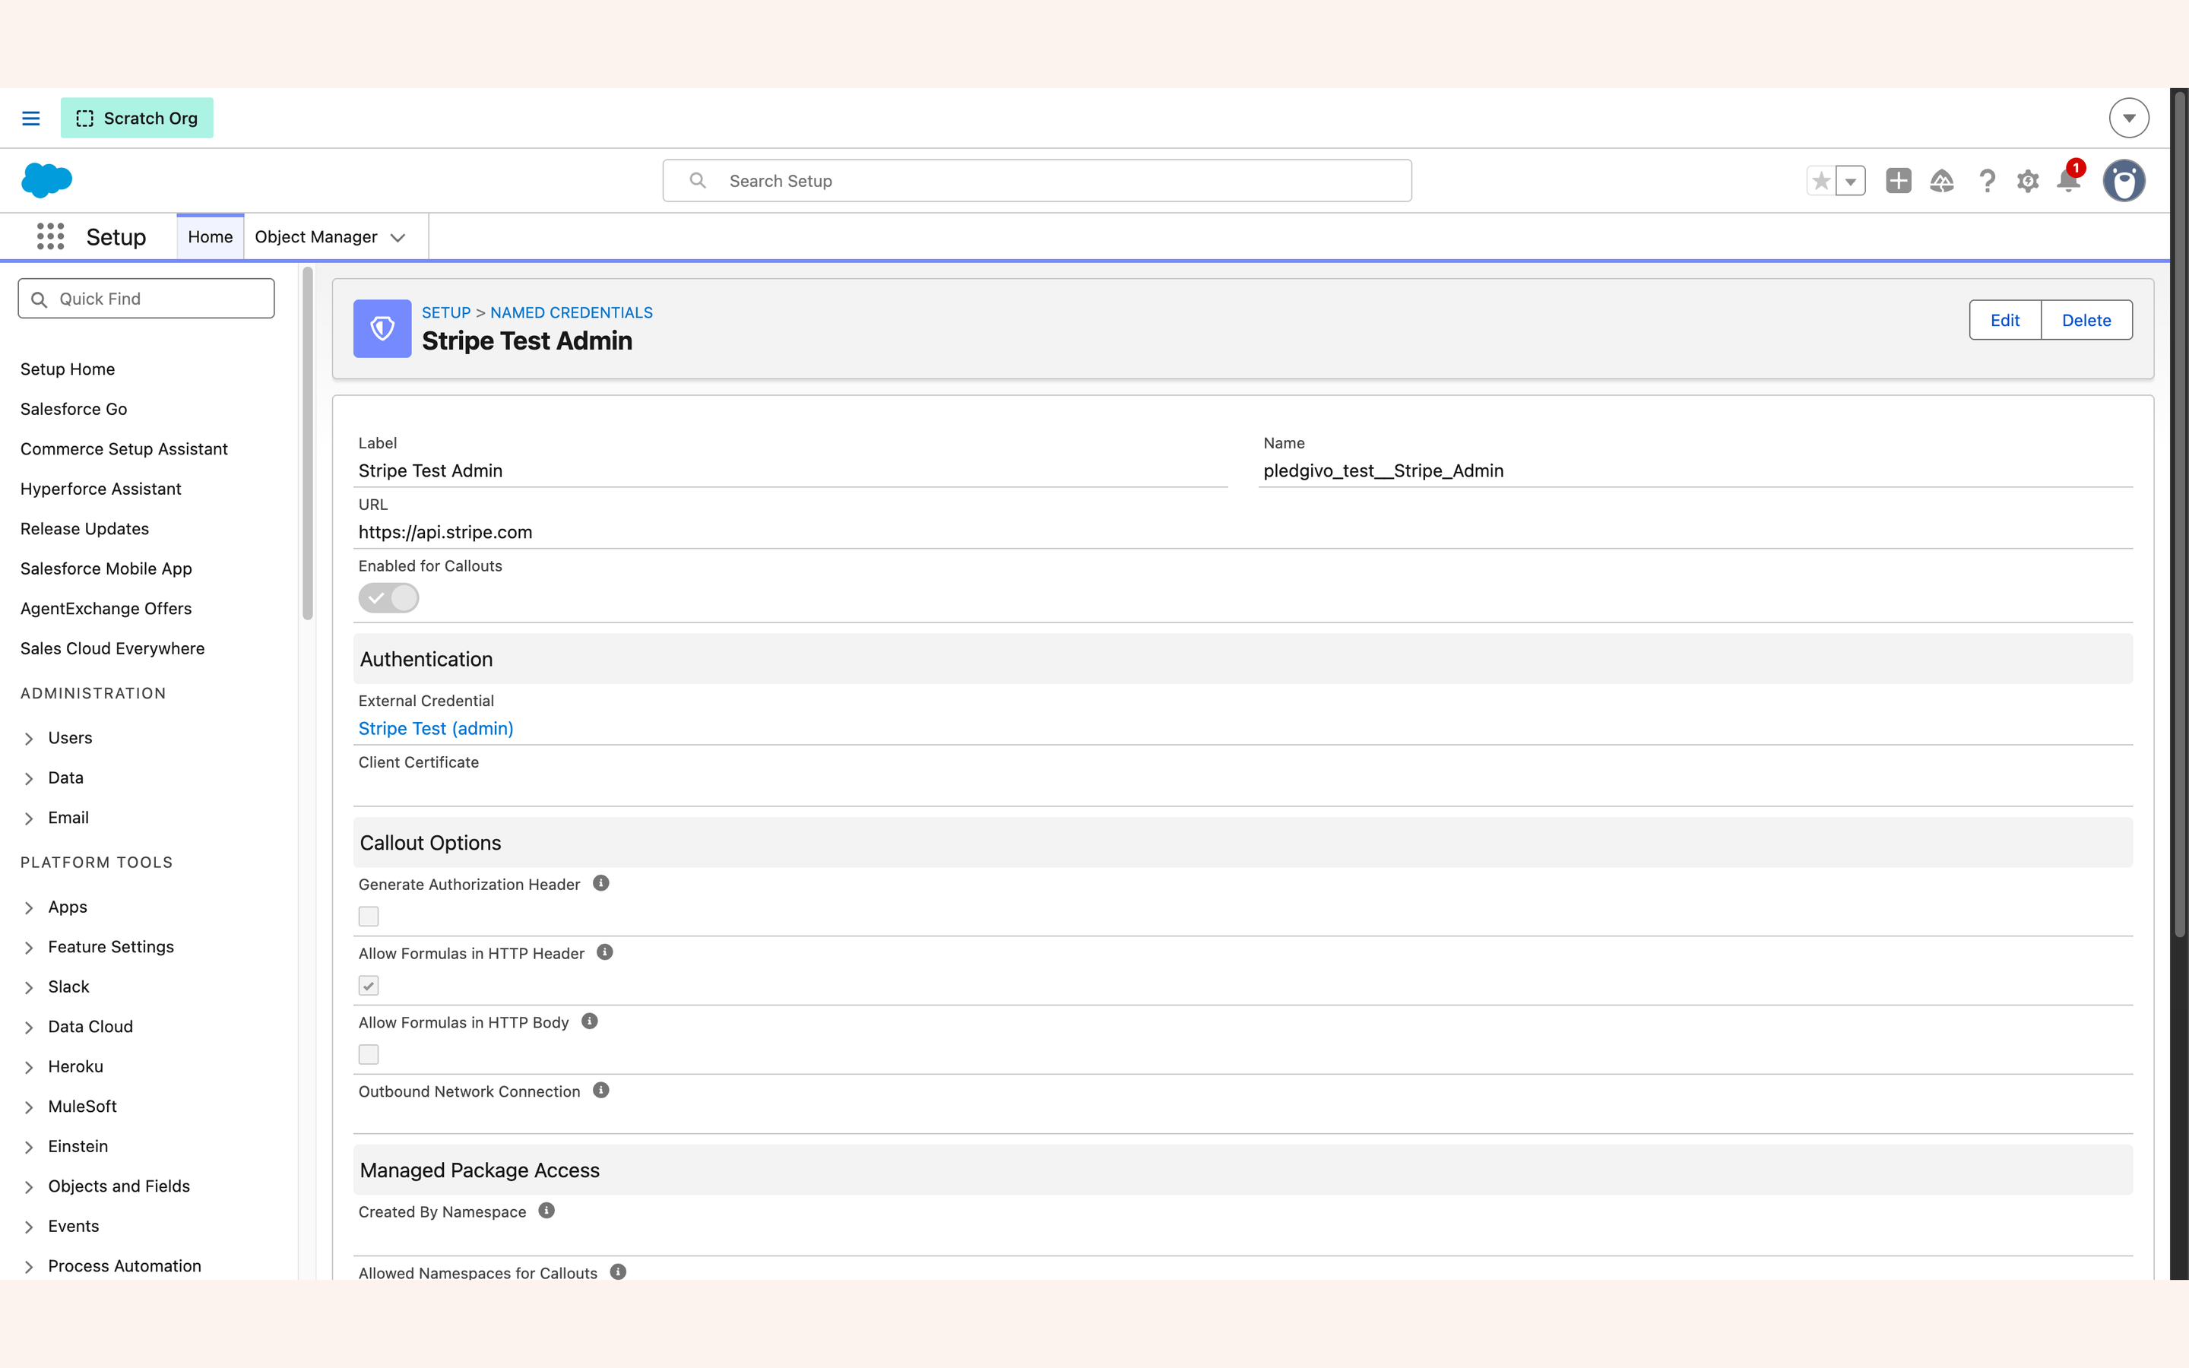Image resolution: width=2189 pixels, height=1368 pixels.
Task: Info icon next to Generate Authorization Header
Action: tap(600, 883)
